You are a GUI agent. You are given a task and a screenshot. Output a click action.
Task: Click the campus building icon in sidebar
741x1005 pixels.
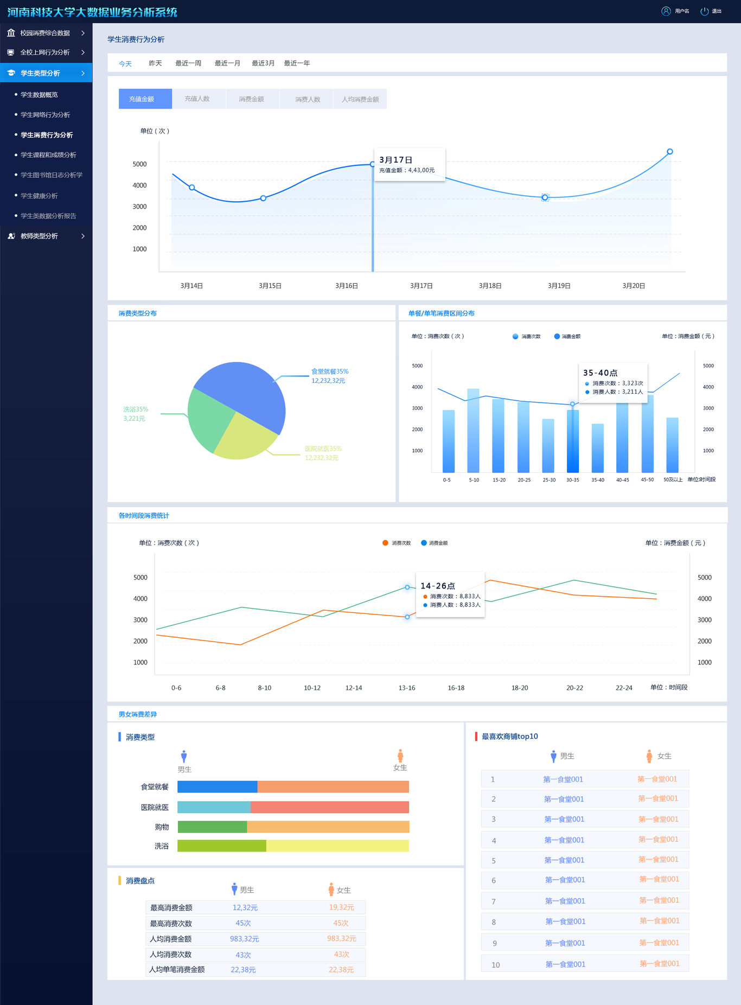(x=11, y=33)
